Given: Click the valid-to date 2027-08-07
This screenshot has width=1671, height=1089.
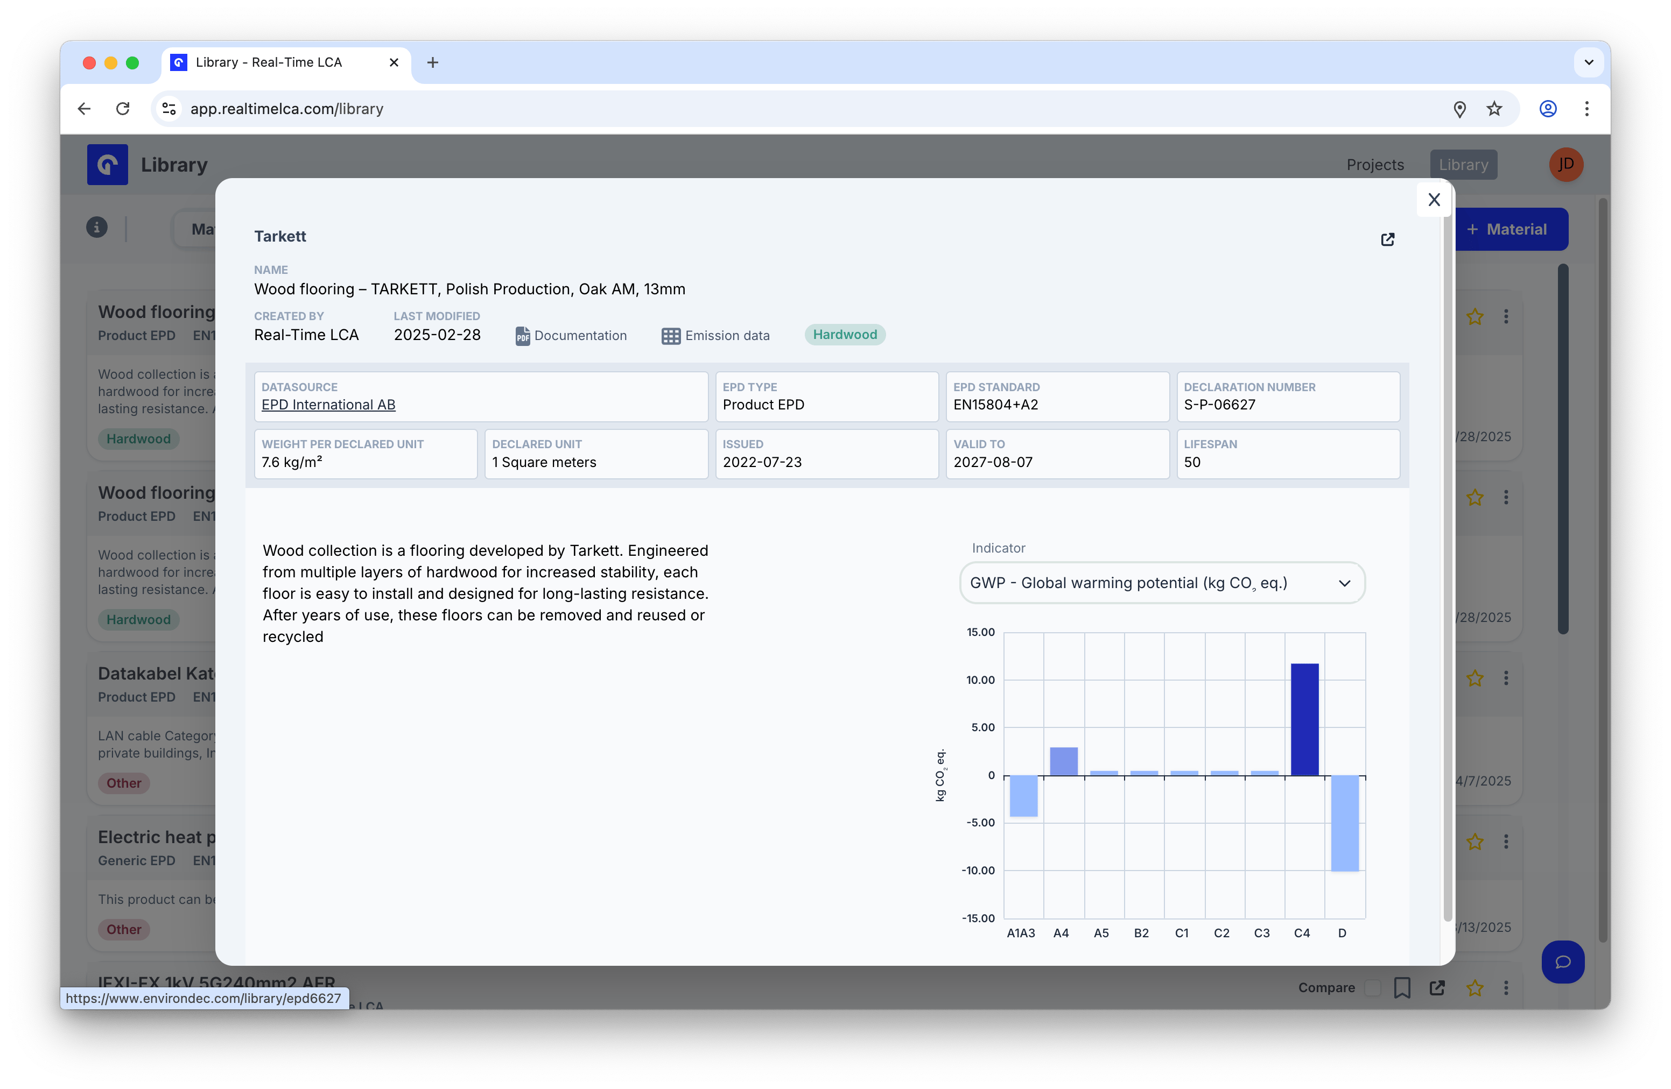Looking at the screenshot, I should 993,462.
